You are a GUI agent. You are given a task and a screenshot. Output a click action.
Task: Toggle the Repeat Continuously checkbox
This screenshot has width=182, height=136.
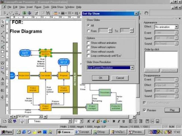144,103
